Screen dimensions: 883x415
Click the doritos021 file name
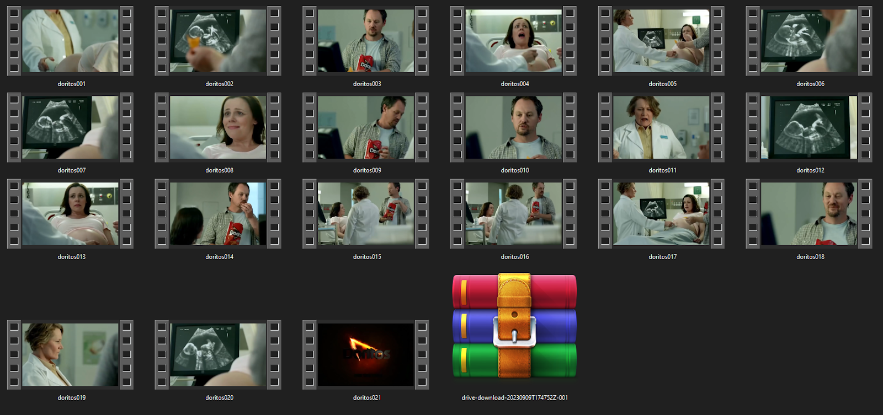pyautogui.click(x=367, y=397)
